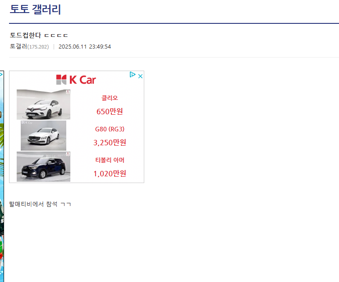339x282 pixels.
Task: Open the white G80 sedan thumbnail
Action: [43, 135]
